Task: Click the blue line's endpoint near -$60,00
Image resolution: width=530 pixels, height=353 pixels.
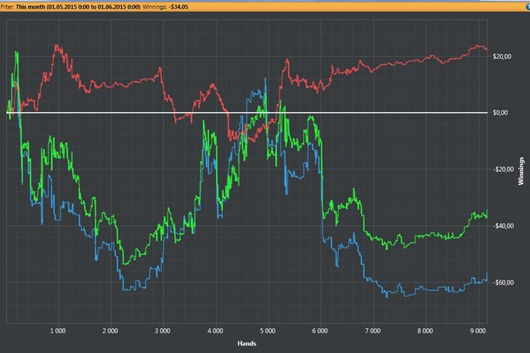Action: pos(487,273)
